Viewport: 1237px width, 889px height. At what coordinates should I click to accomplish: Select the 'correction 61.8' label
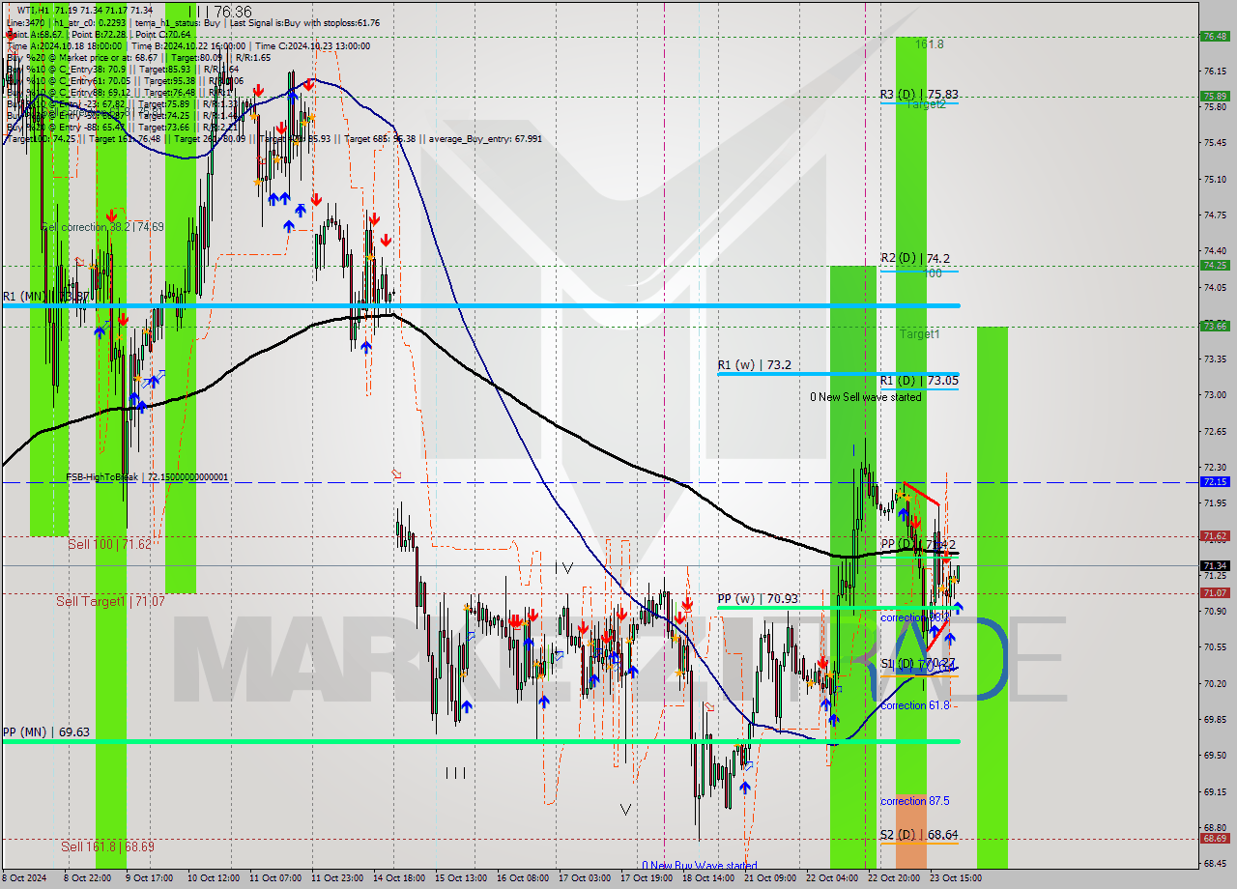[914, 705]
